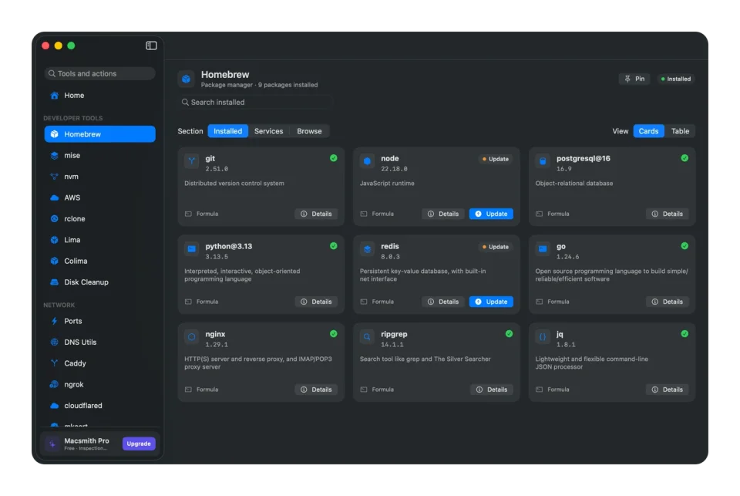Switch to the Services section tab
Image resolution: width=740 pixels, height=496 pixels.
pos(268,131)
